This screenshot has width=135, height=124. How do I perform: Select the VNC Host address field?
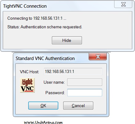pos(73,72)
